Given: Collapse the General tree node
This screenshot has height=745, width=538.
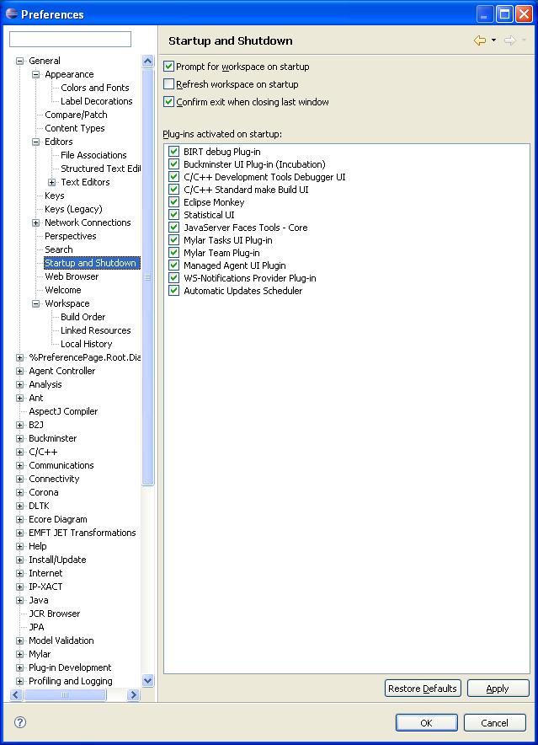Looking at the screenshot, I should click(20, 61).
